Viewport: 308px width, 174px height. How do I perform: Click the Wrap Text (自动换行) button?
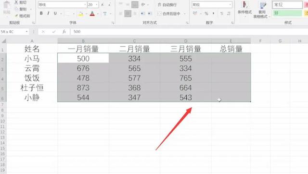167,5
